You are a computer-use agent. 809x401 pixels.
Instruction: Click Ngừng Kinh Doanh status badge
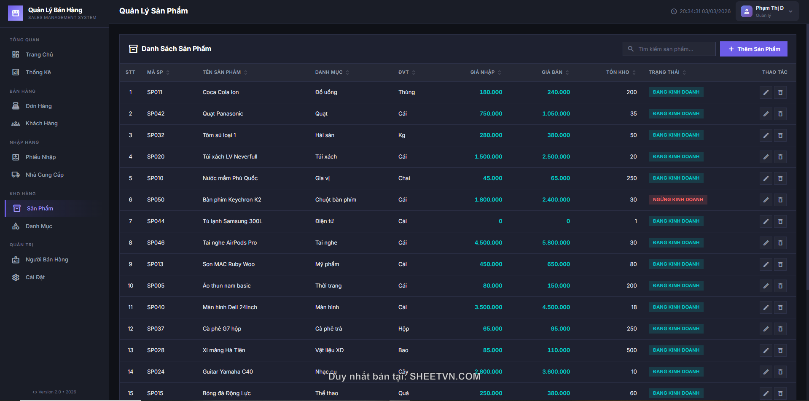[x=677, y=200]
